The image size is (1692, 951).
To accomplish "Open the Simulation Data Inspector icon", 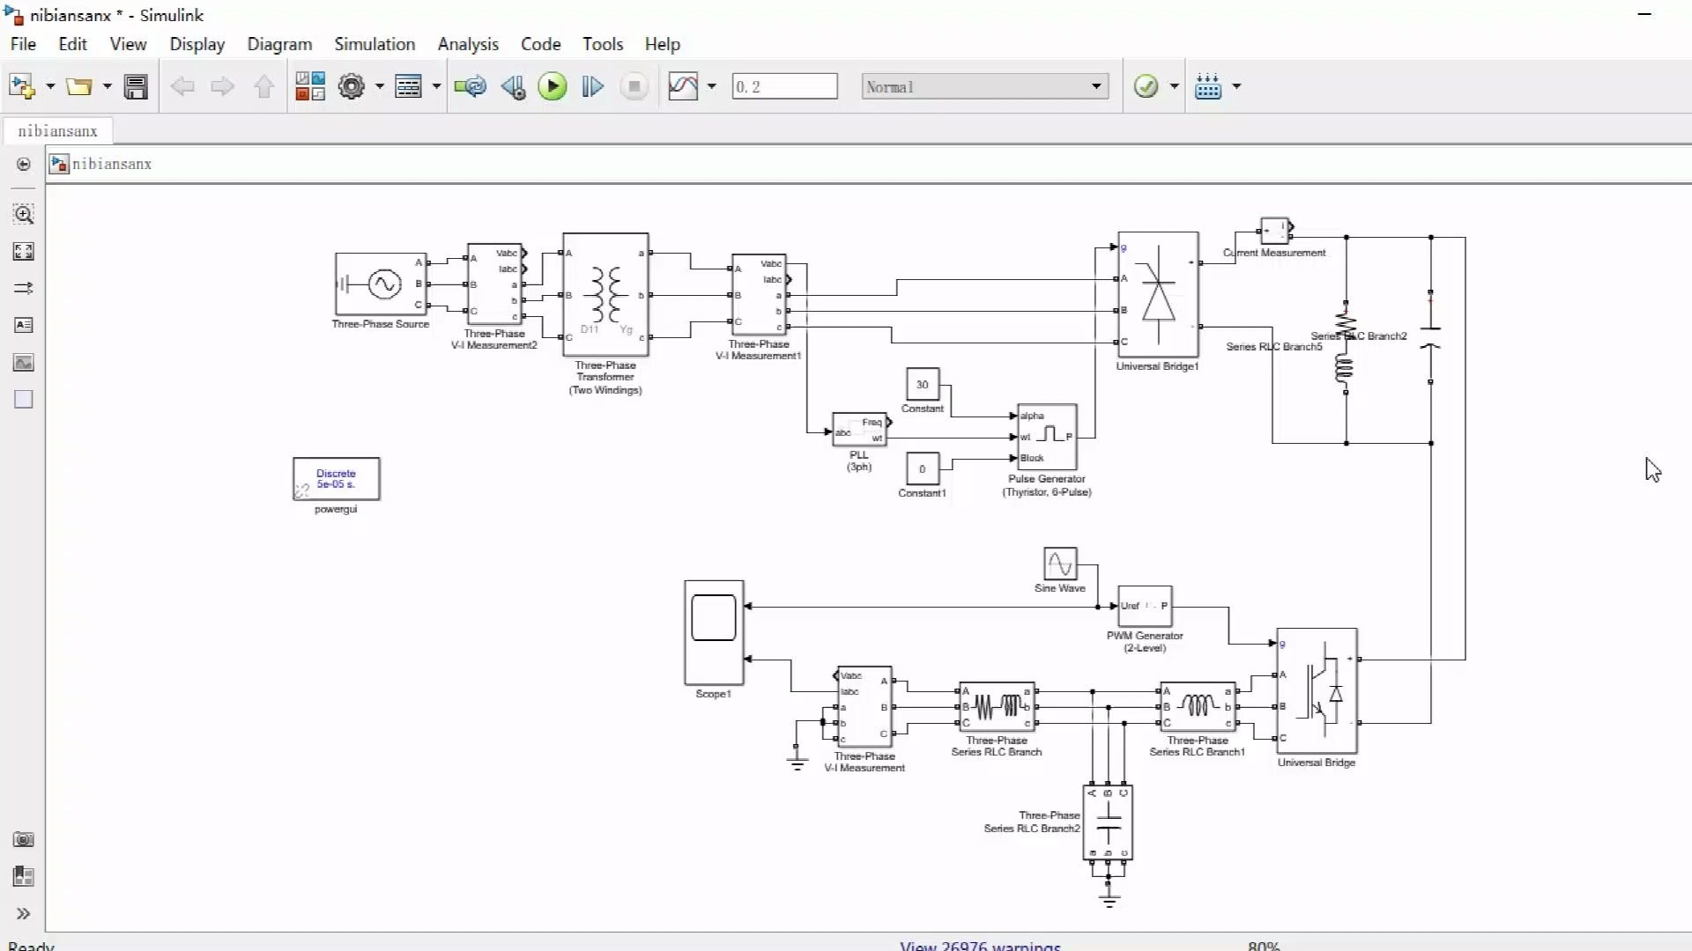I will pos(683,86).
